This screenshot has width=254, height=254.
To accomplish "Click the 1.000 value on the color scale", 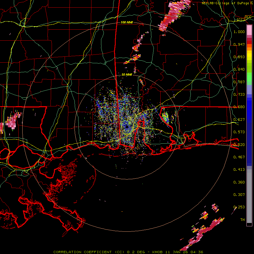I will pos(239,32).
